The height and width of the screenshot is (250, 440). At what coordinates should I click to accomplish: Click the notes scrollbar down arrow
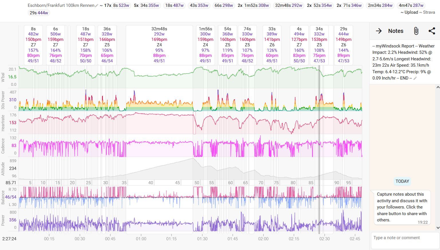coord(438,228)
